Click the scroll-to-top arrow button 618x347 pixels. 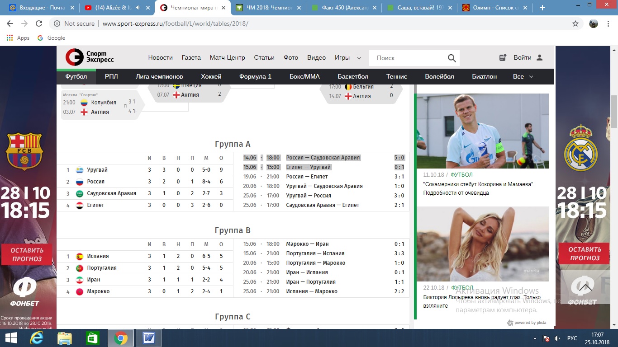585,286
